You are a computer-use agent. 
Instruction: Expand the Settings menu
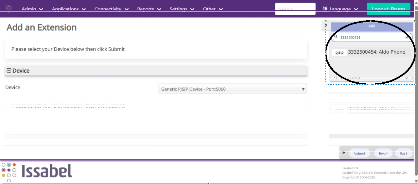point(183,9)
